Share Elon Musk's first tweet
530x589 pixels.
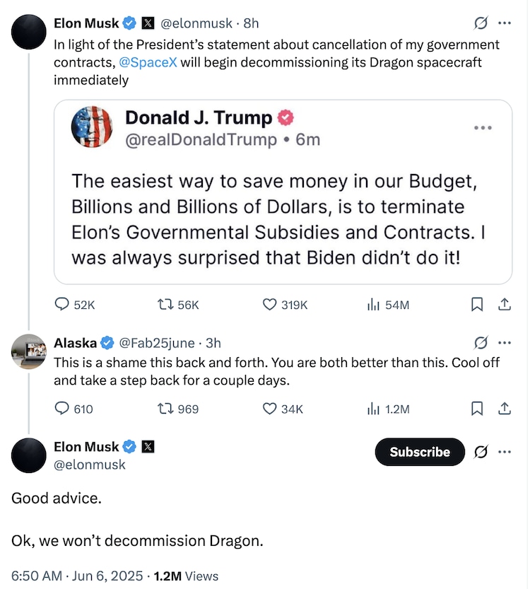pyautogui.click(x=505, y=305)
